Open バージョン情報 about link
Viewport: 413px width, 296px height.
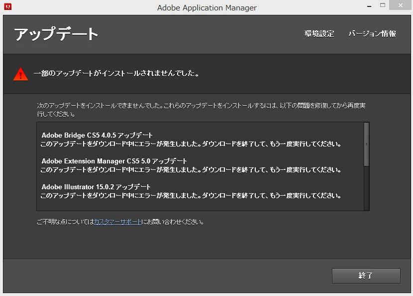click(x=372, y=34)
